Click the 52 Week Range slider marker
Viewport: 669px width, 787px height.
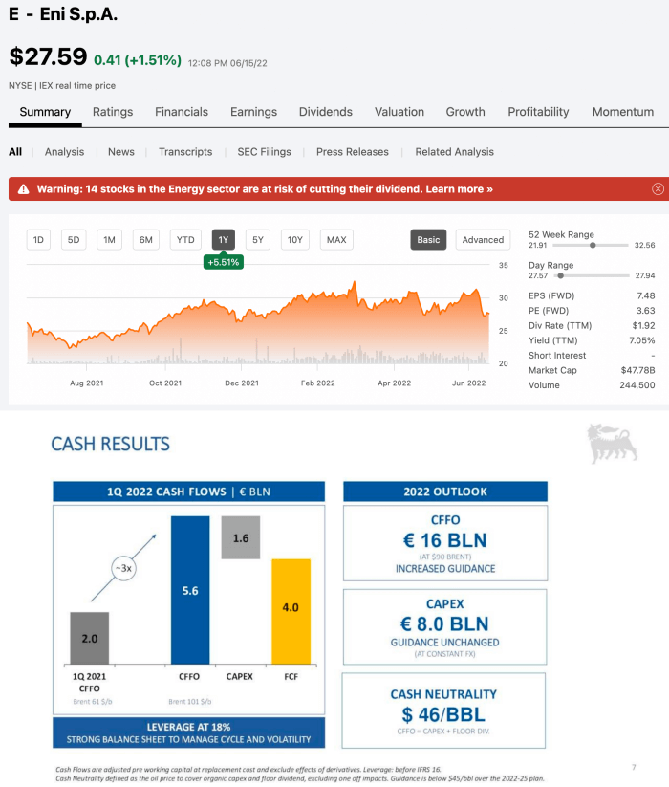[x=593, y=246]
